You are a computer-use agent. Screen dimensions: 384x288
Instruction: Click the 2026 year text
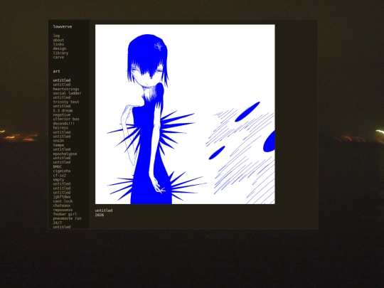point(100,215)
